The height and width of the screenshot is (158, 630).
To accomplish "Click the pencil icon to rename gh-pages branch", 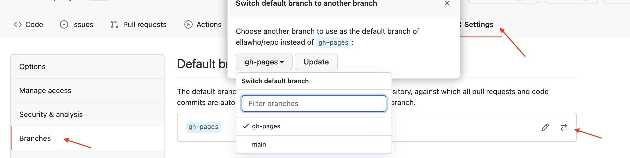I will coord(544,127).
